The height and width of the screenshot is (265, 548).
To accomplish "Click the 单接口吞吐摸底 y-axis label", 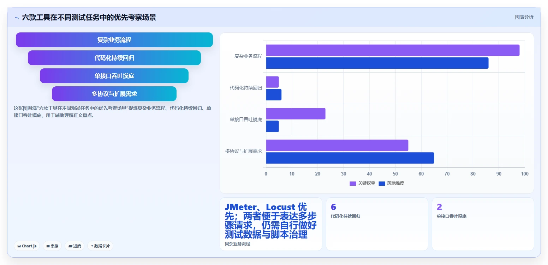I will pos(246,119).
